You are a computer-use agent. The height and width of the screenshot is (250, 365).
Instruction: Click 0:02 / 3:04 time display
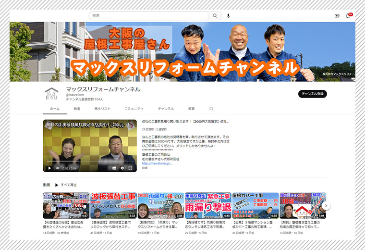(x=69, y=168)
